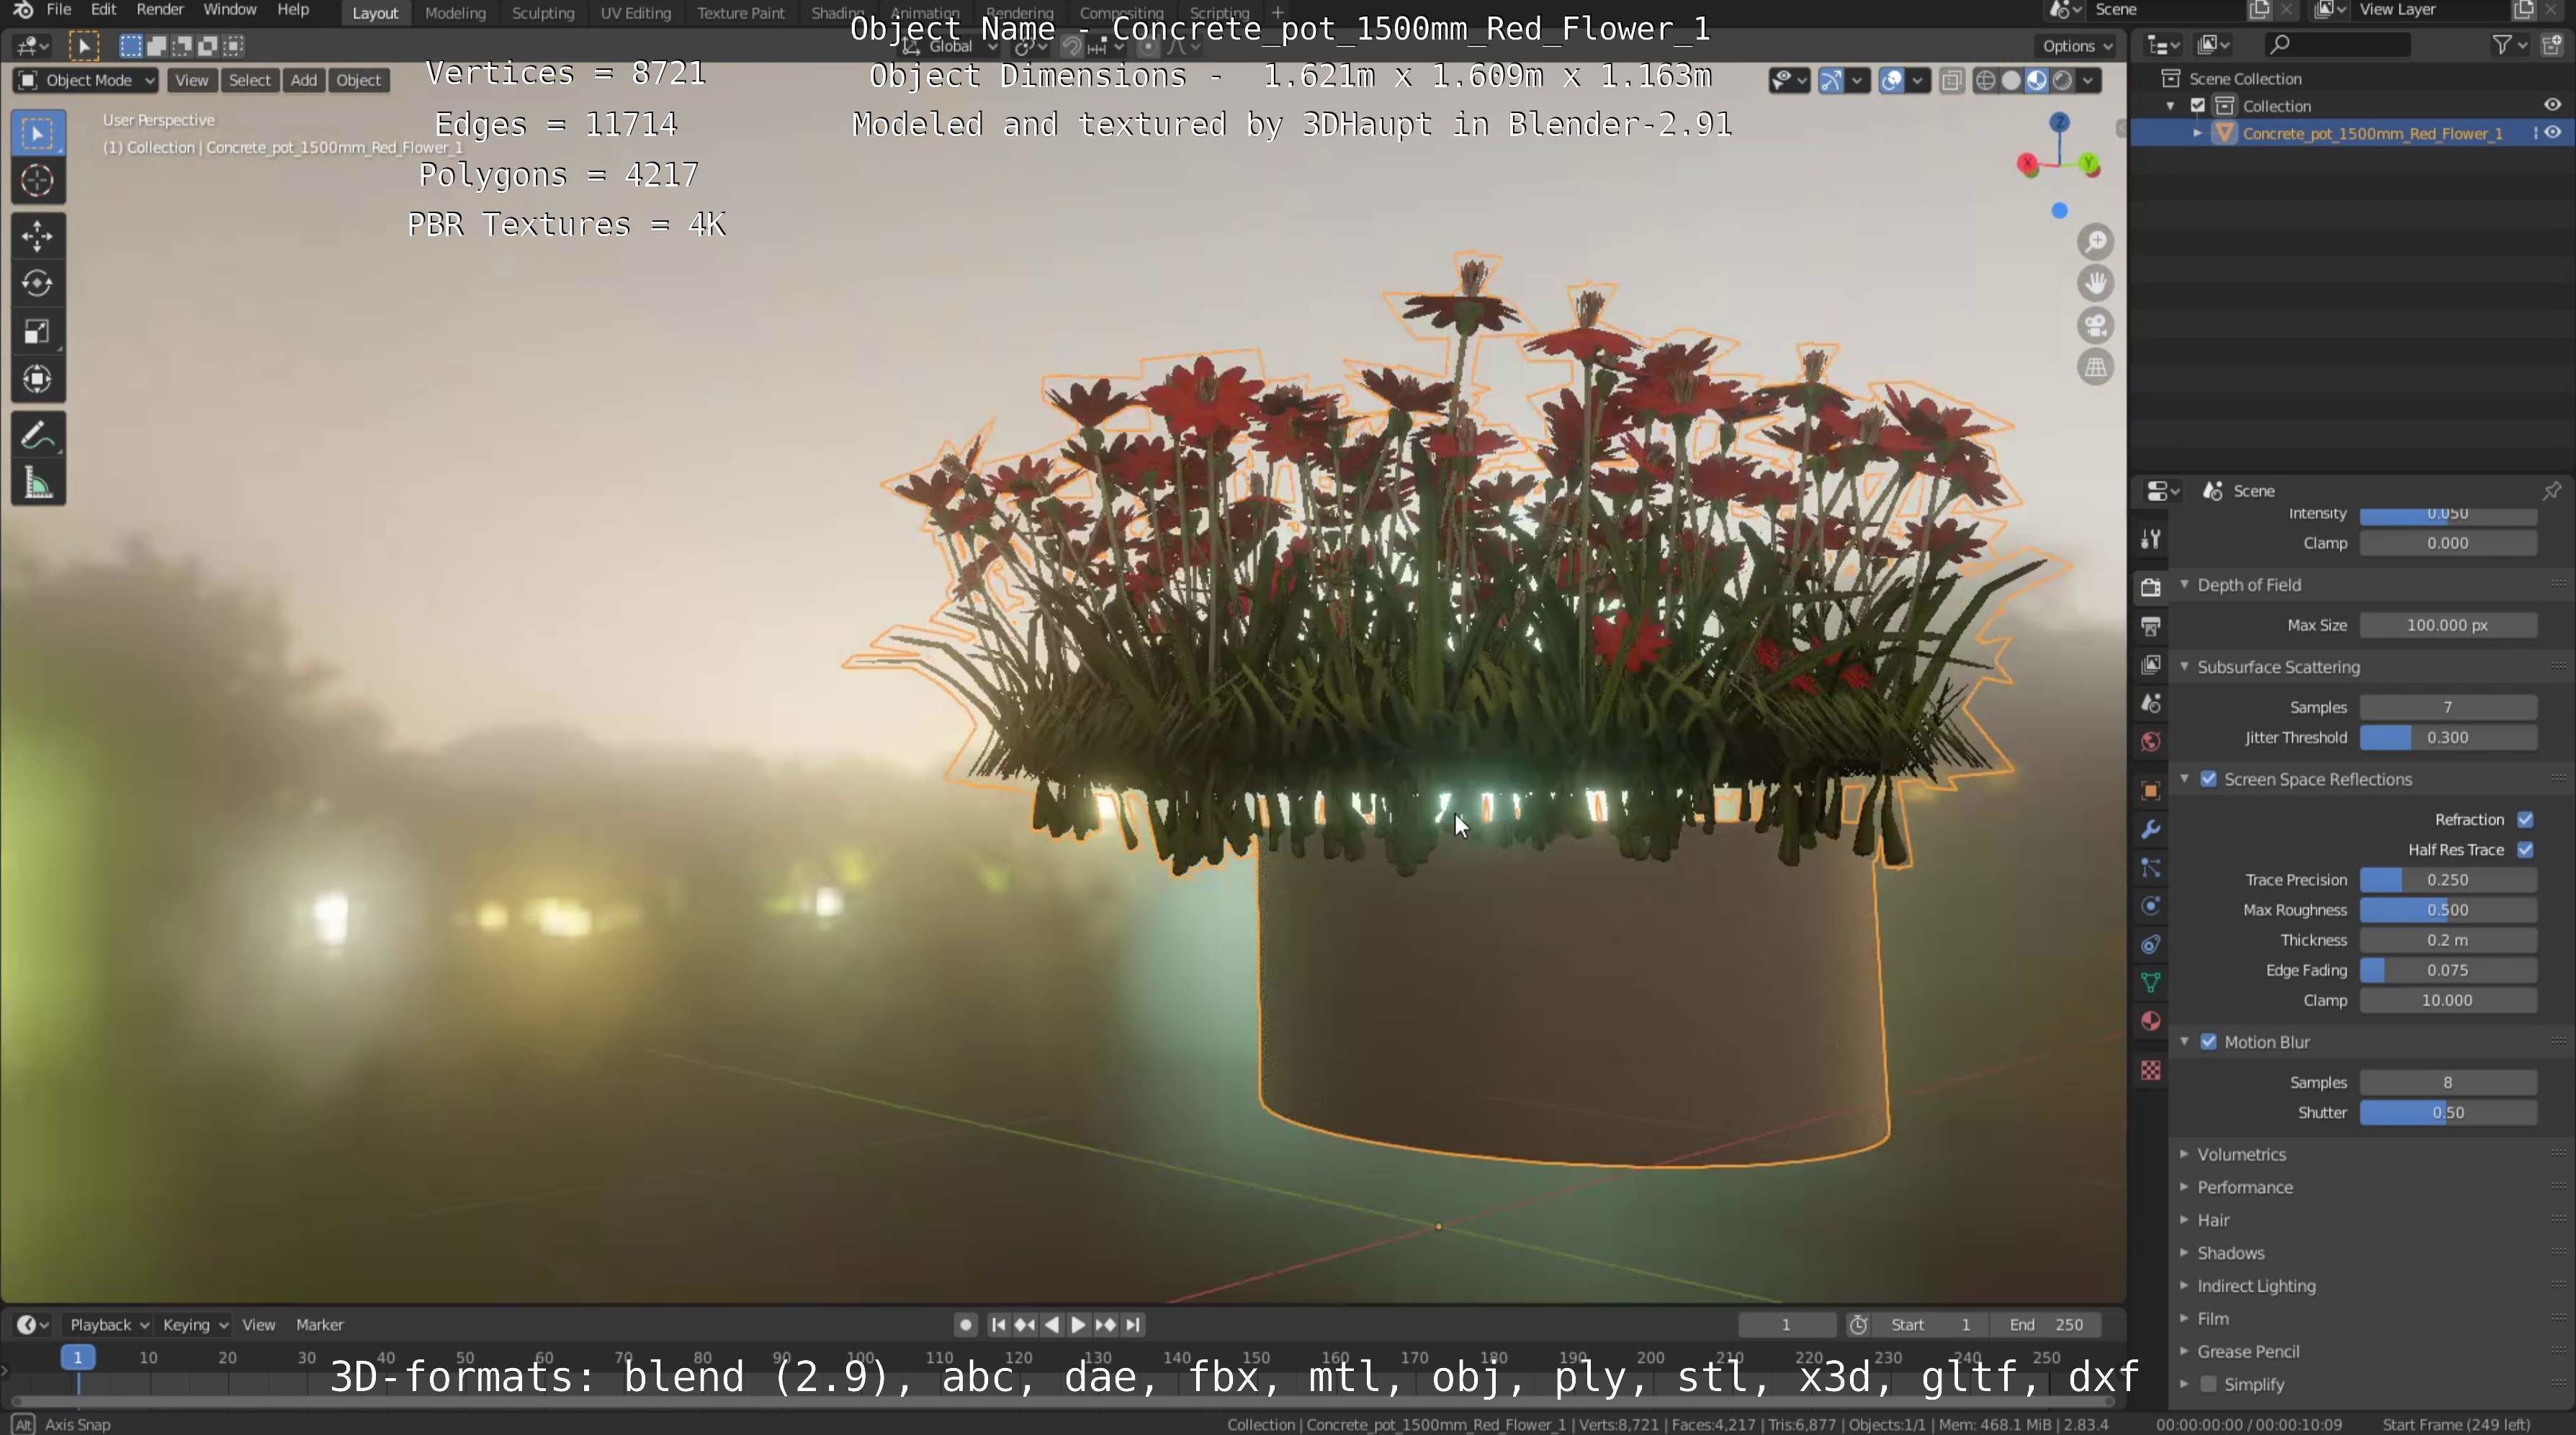
Task: Open the Scene properties tab icon
Action: [x=2151, y=703]
